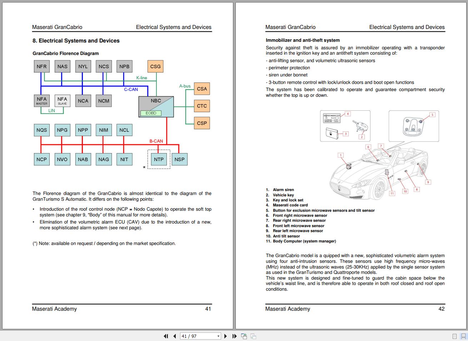This screenshot has height=341, width=468.
Task: Click the NBC node in Florence diagram
Action: (156, 107)
